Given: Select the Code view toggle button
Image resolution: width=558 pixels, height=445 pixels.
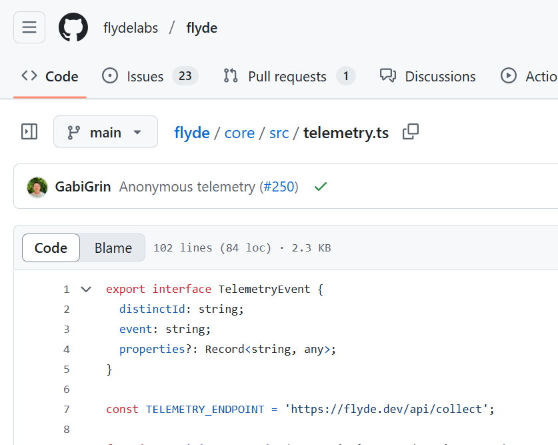Looking at the screenshot, I should [x=51, y=248].
